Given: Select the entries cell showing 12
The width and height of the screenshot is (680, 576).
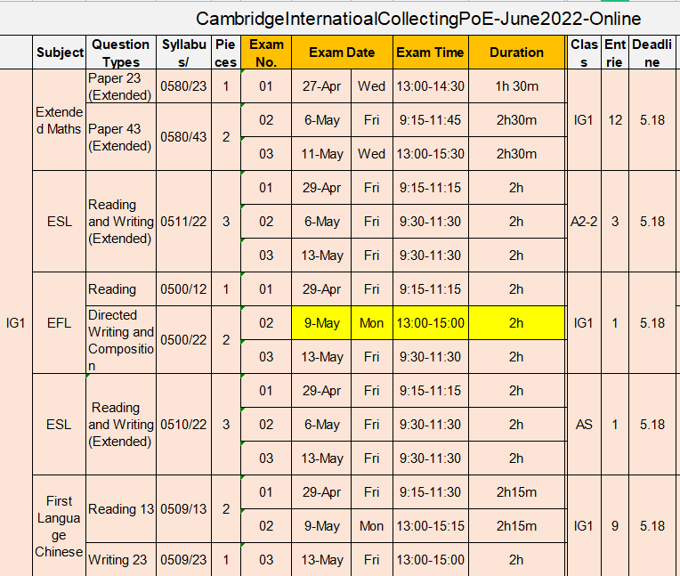Looking at the screenshot, I should [x=615, y=120].
